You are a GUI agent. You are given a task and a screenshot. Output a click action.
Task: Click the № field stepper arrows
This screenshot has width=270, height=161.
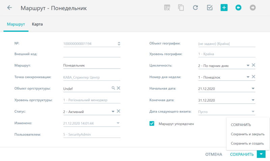pos(119,44)
